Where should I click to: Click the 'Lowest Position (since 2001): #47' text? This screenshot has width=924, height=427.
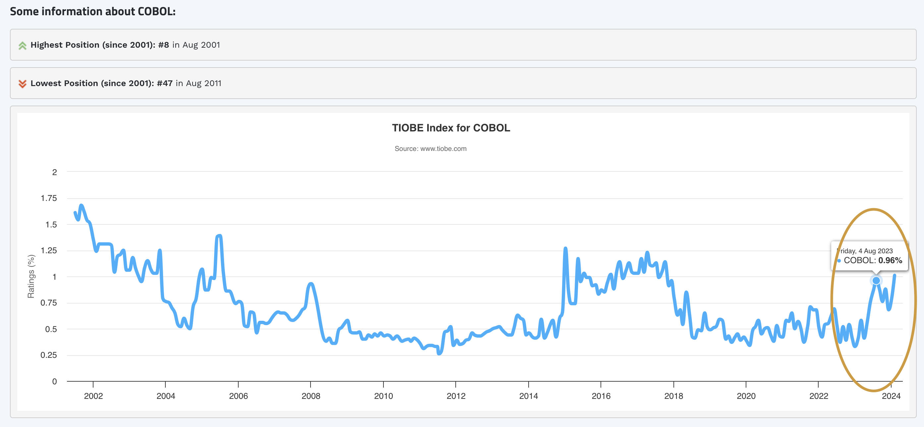click(101, 83)
